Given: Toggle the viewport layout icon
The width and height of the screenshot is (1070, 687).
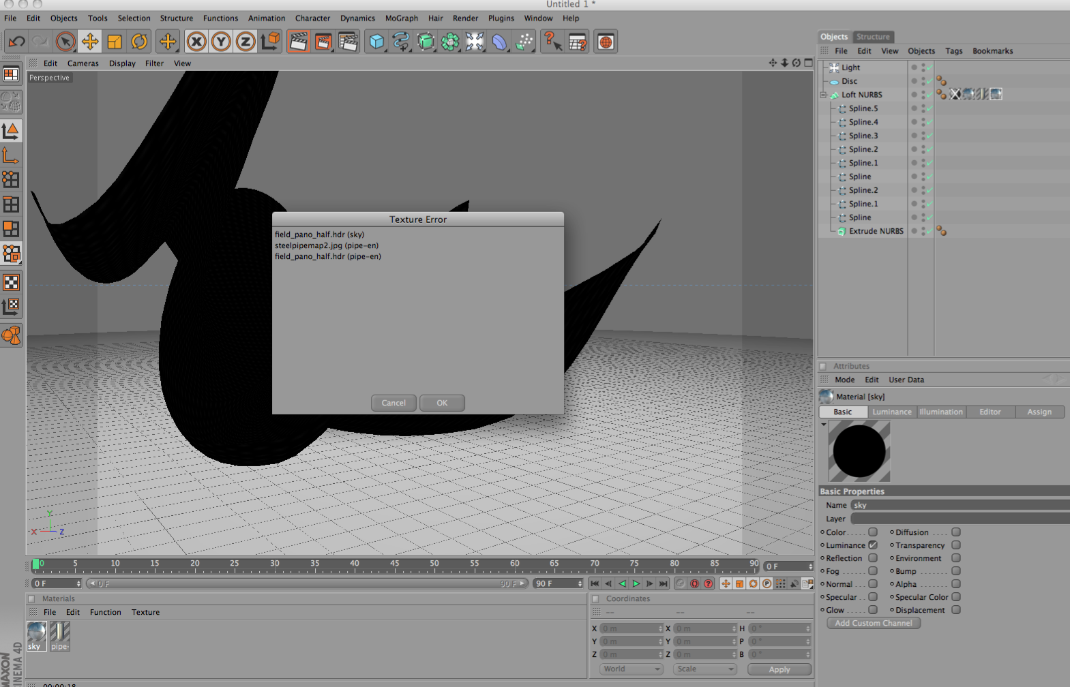Looking at the screenshot, I should click(x=11, y=74).
